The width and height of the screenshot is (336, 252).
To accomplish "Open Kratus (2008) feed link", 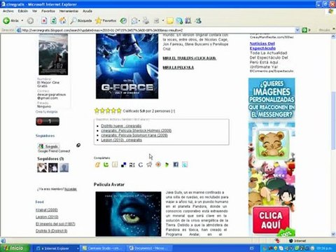I will pos(47,210).
